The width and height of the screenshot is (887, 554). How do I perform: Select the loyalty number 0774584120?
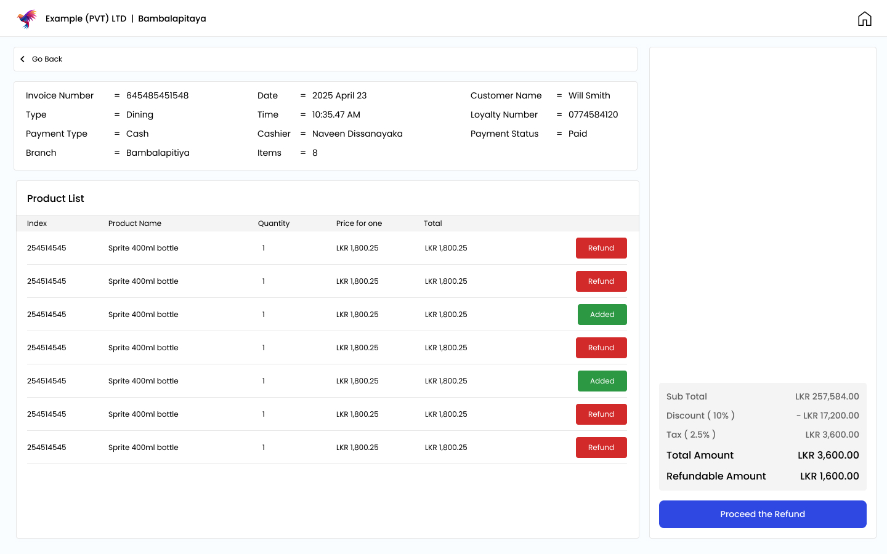tap(593, 114)
